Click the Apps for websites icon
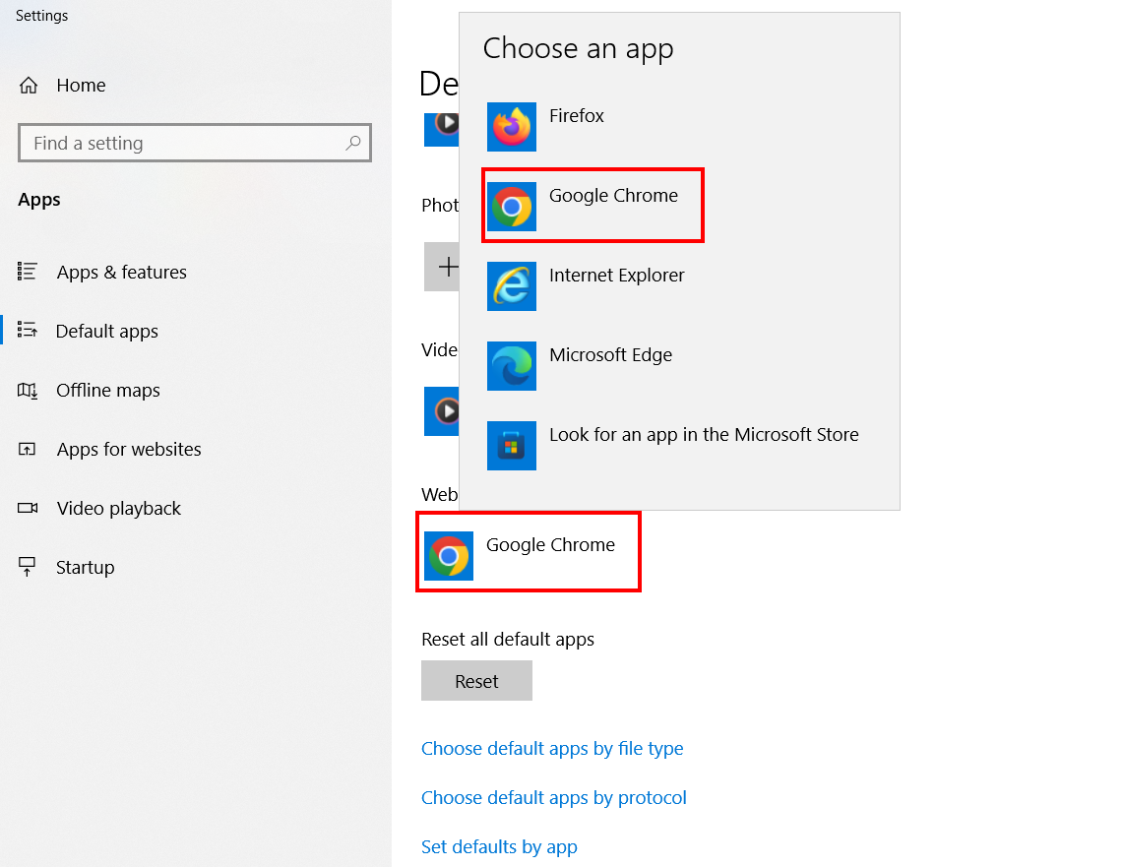This screenshot has width=1123, height=867. coord(28,449)
